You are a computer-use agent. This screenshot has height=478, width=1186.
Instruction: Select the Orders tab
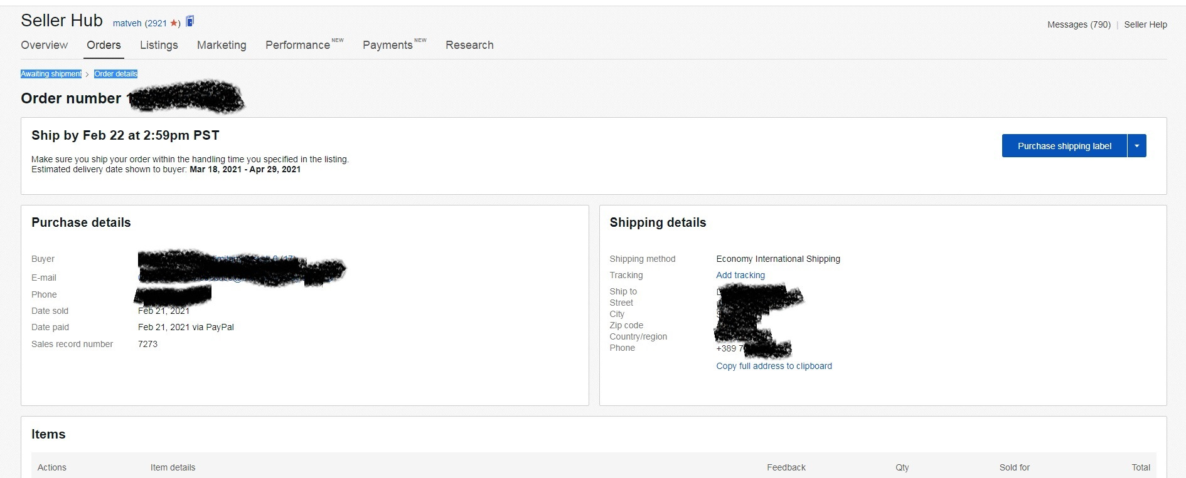coord(104,45)
